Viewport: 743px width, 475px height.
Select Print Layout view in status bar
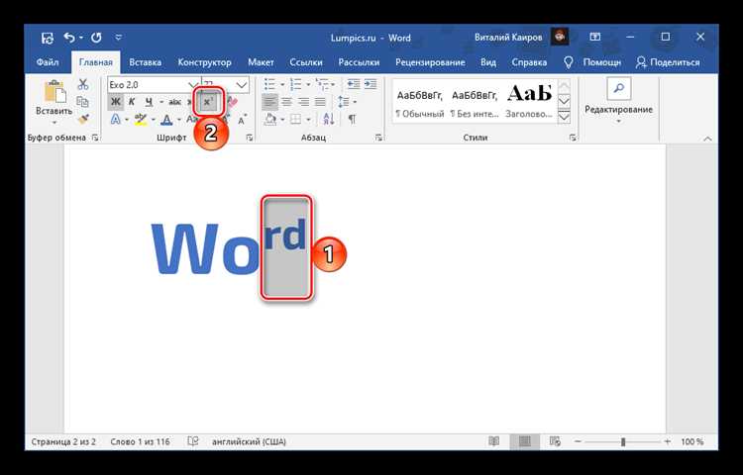pyautogui.click(x=524, y=441)
